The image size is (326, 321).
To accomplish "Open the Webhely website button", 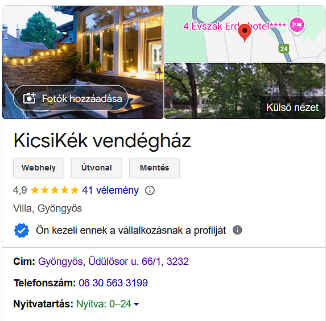I will tap(39, 168).
